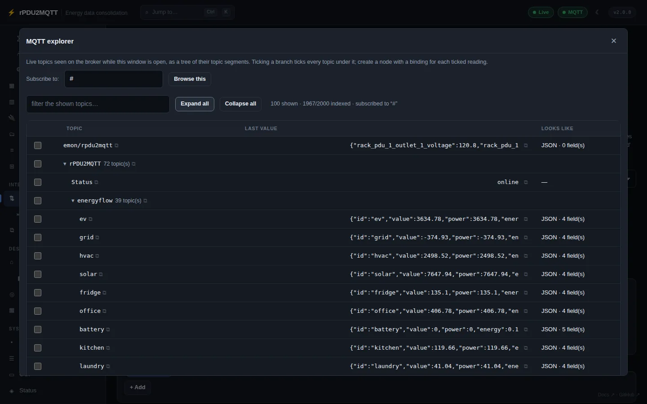Click the Browse this button
Image resolution: width=647 pixels, height=404 pixels.
click(190, 79)
